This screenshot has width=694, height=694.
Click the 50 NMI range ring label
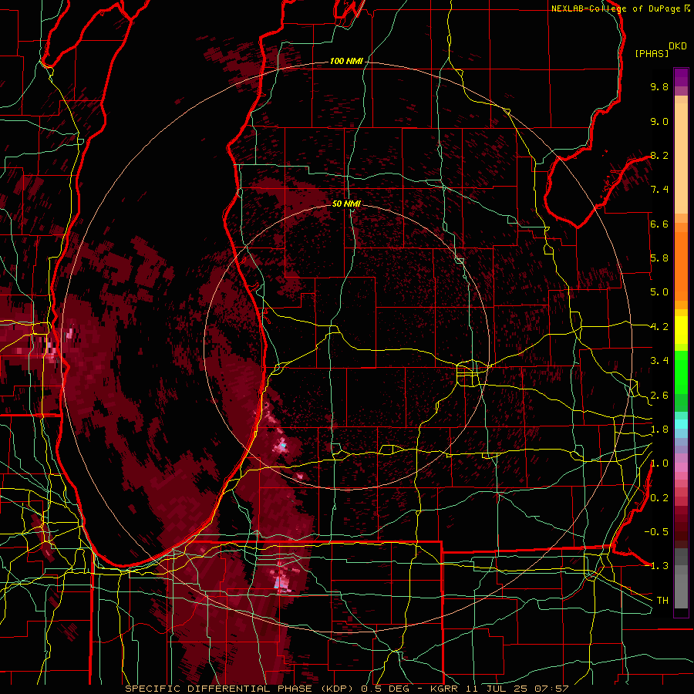pyautogui.click(x=346, y=204)
